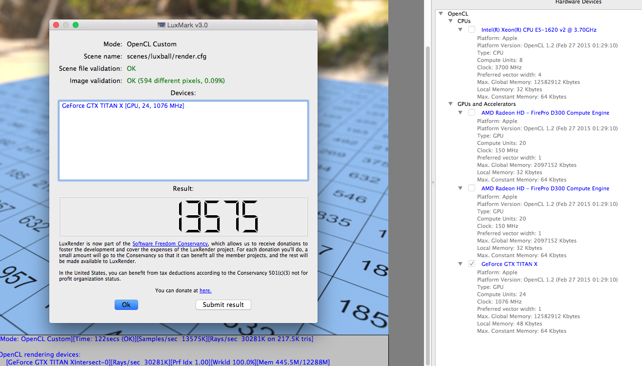Viewport: 642px width, 366px height.
Task: Click the OpenCL root tree label
Action: click(458, 14)
